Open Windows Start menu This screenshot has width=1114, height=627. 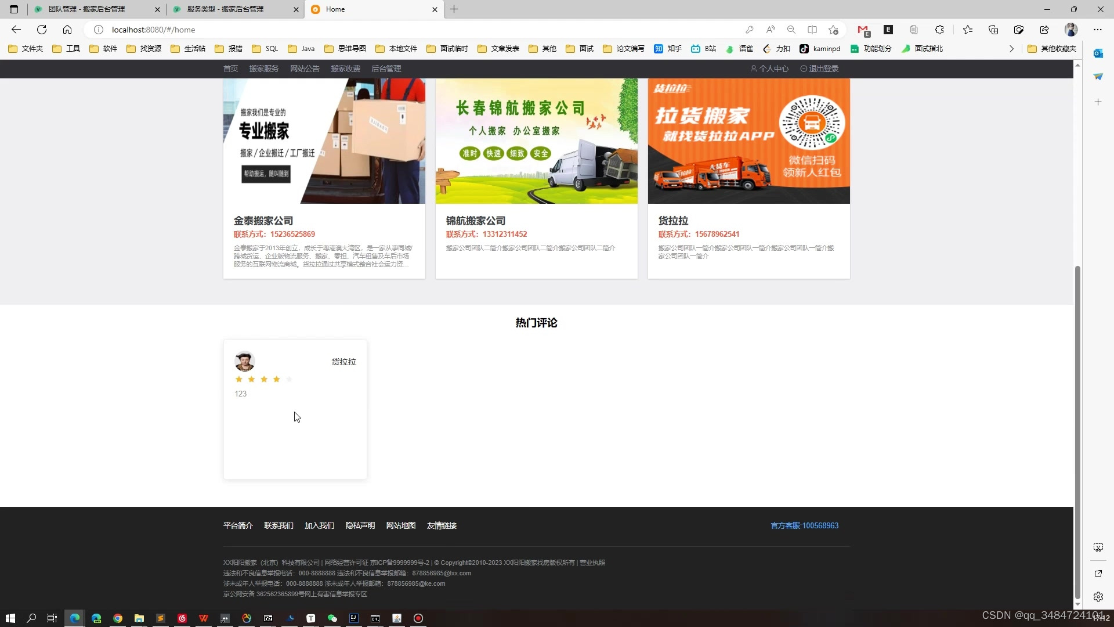pos(10,618)
